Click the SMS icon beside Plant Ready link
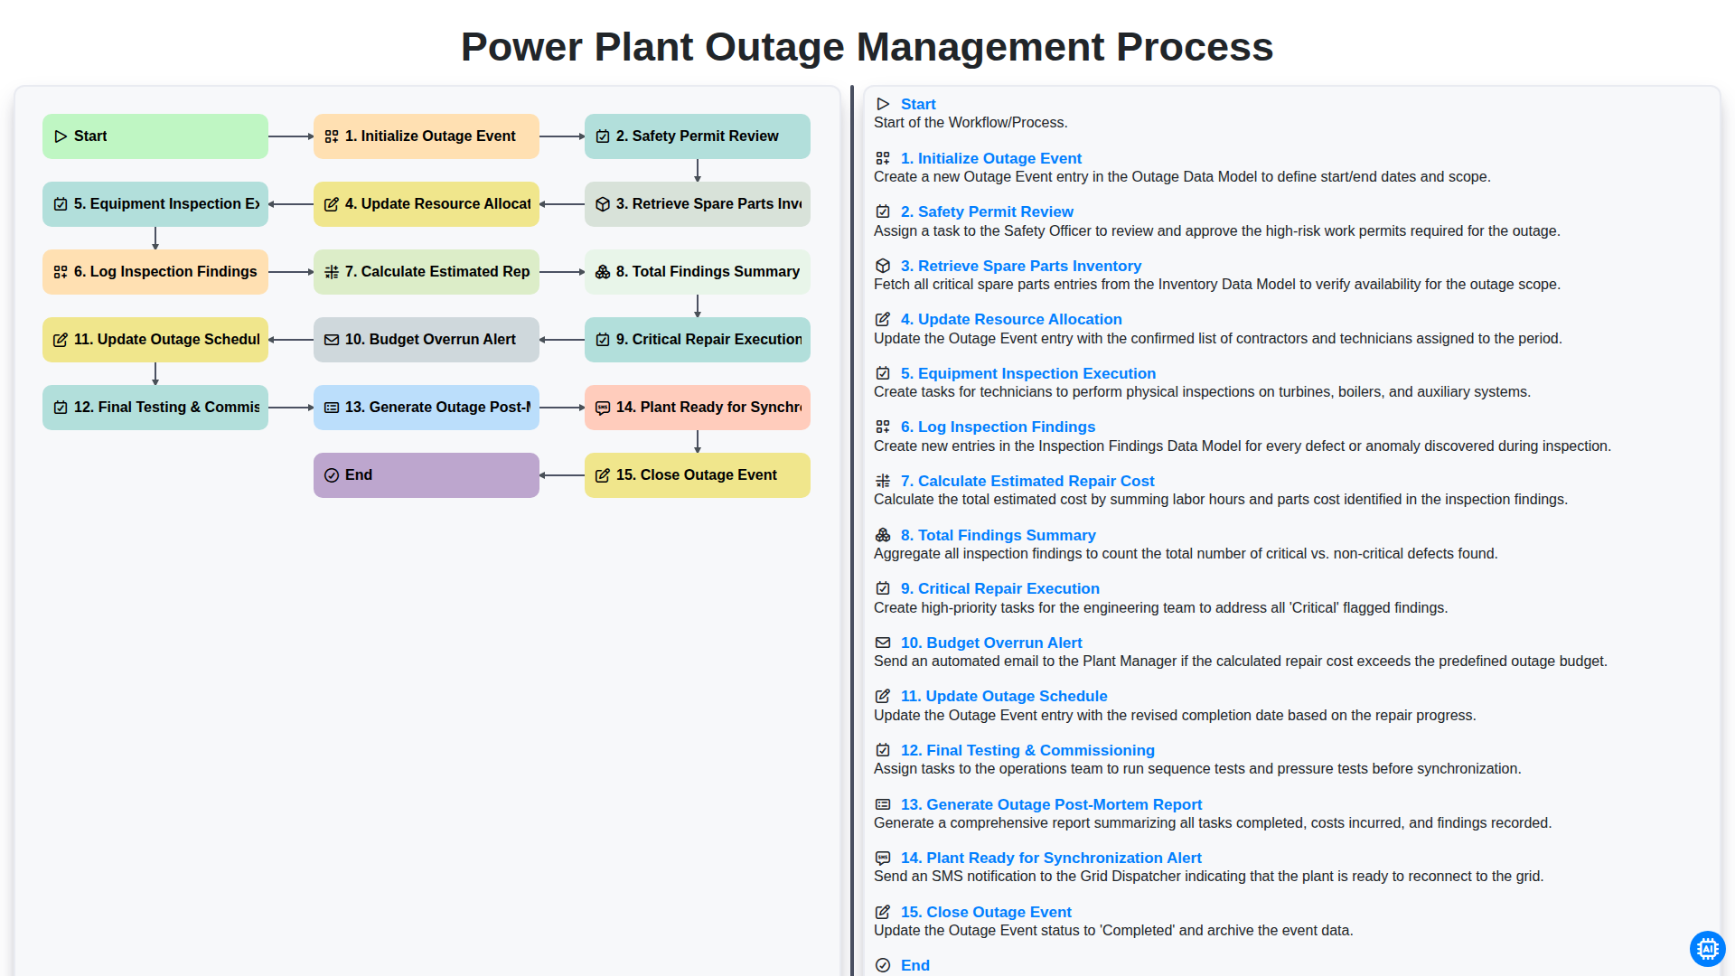This screenshot has width=1735, height=976. click(x=883, y=858)
